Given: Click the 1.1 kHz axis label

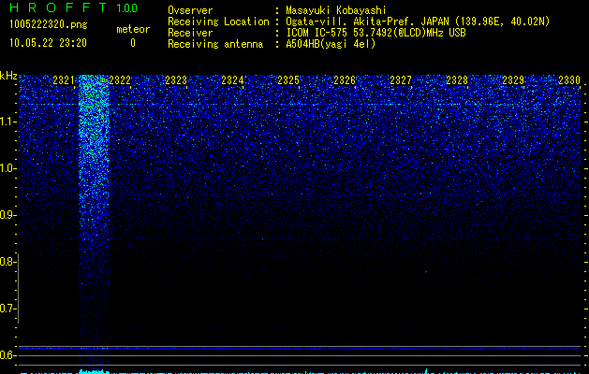Looking at the screenshot, I should [x=7, y=122].
